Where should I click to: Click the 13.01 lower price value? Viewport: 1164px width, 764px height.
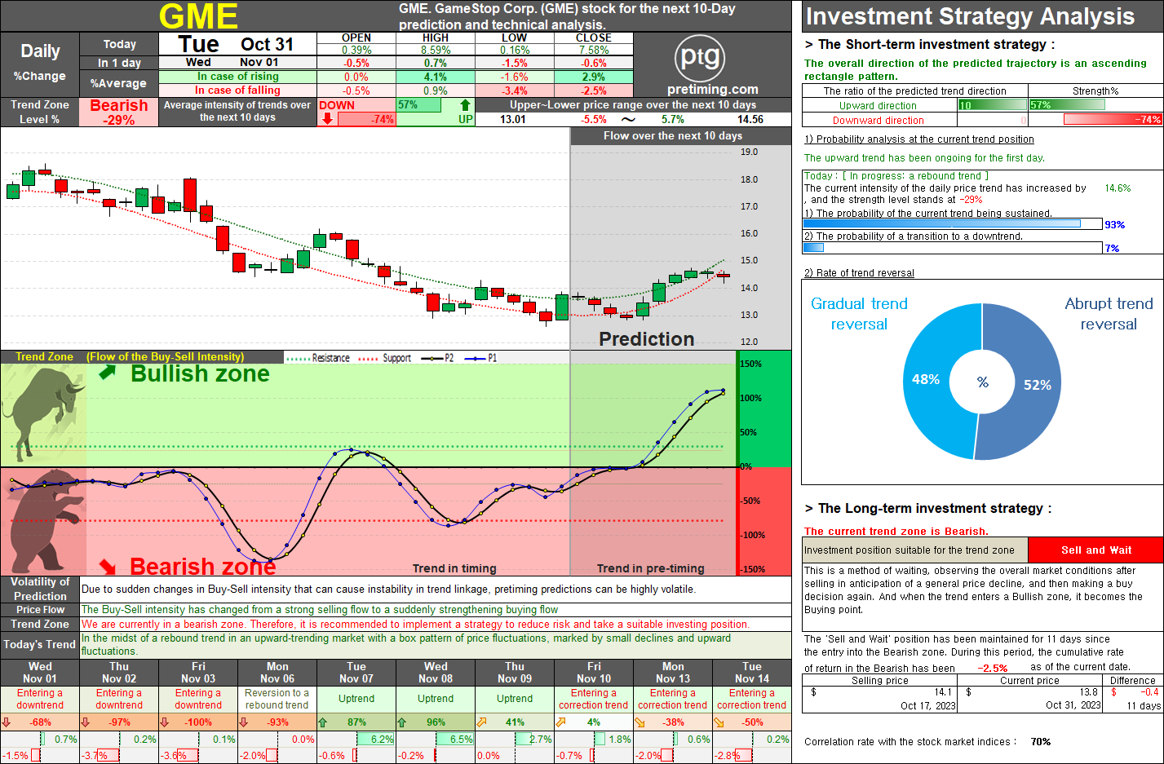coord(513,119)
